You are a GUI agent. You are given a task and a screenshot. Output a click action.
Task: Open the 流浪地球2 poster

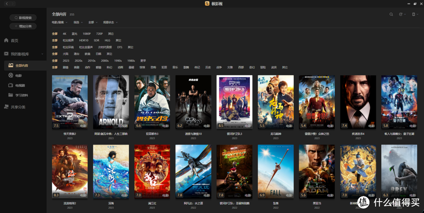[x=70, y=172]
